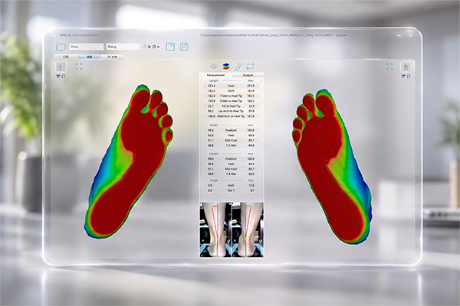Select the highlighted middle tab beside RX
Image resolution: width=460 pixels, height=306 pixels.
tap(89, 57)
